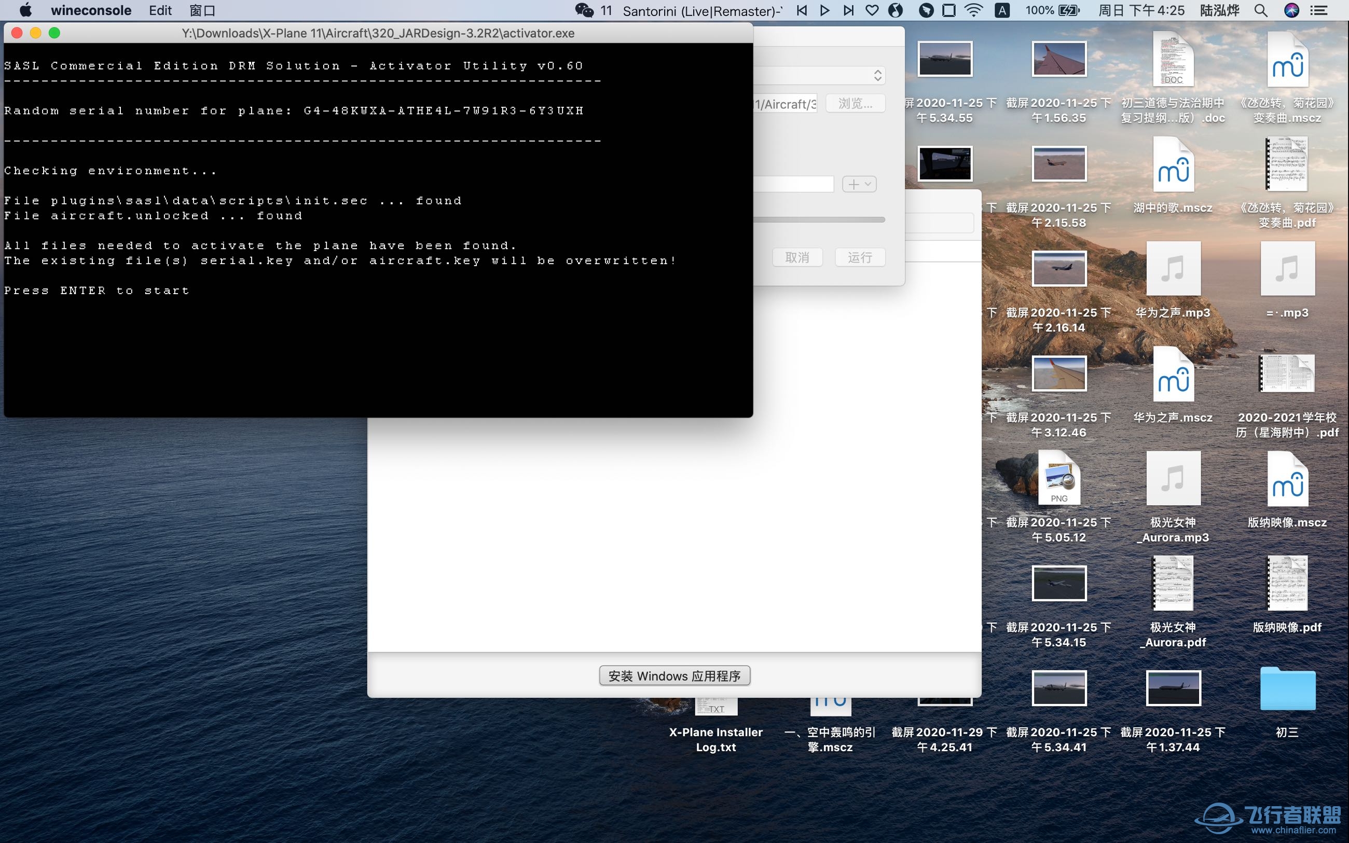
Task: Open Spotlight search
Action: 1261,10
